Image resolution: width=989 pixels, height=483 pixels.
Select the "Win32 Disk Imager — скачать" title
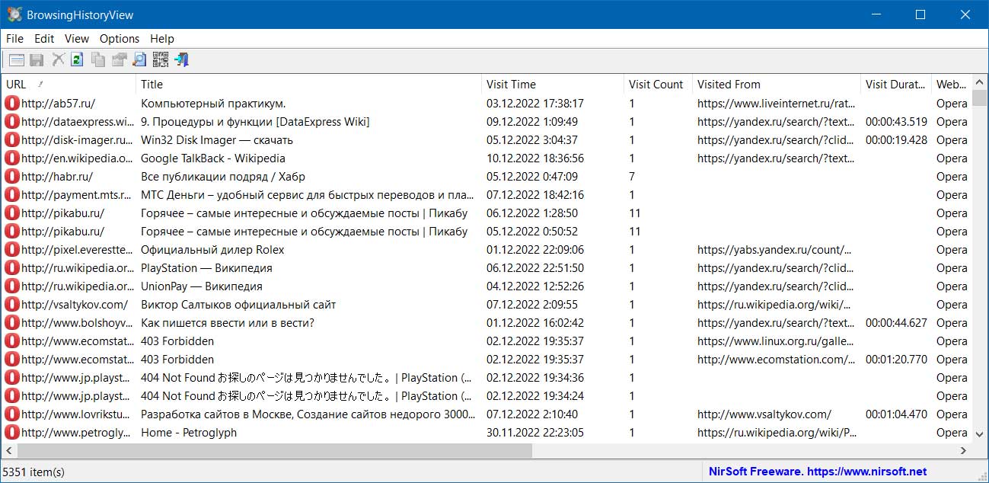tap(217, 139)
